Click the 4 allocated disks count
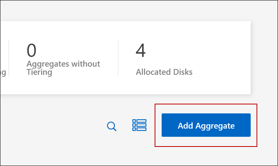Viewport: 278px width, 166px height. tap(141, 51)
